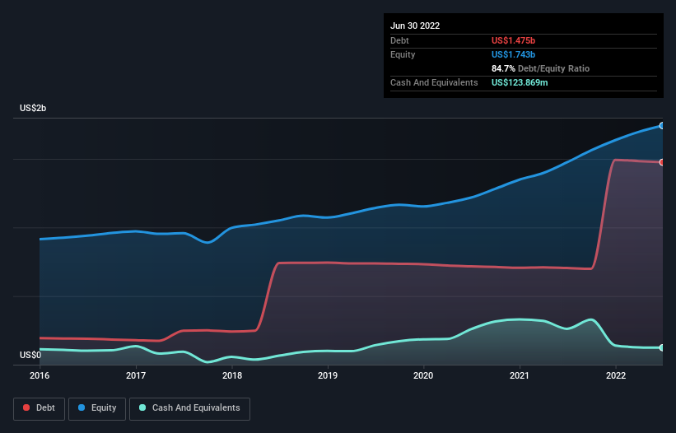Click the blue Equity legend dot
The height and width of the screenshot is (433, 676).
pos(82,407)
